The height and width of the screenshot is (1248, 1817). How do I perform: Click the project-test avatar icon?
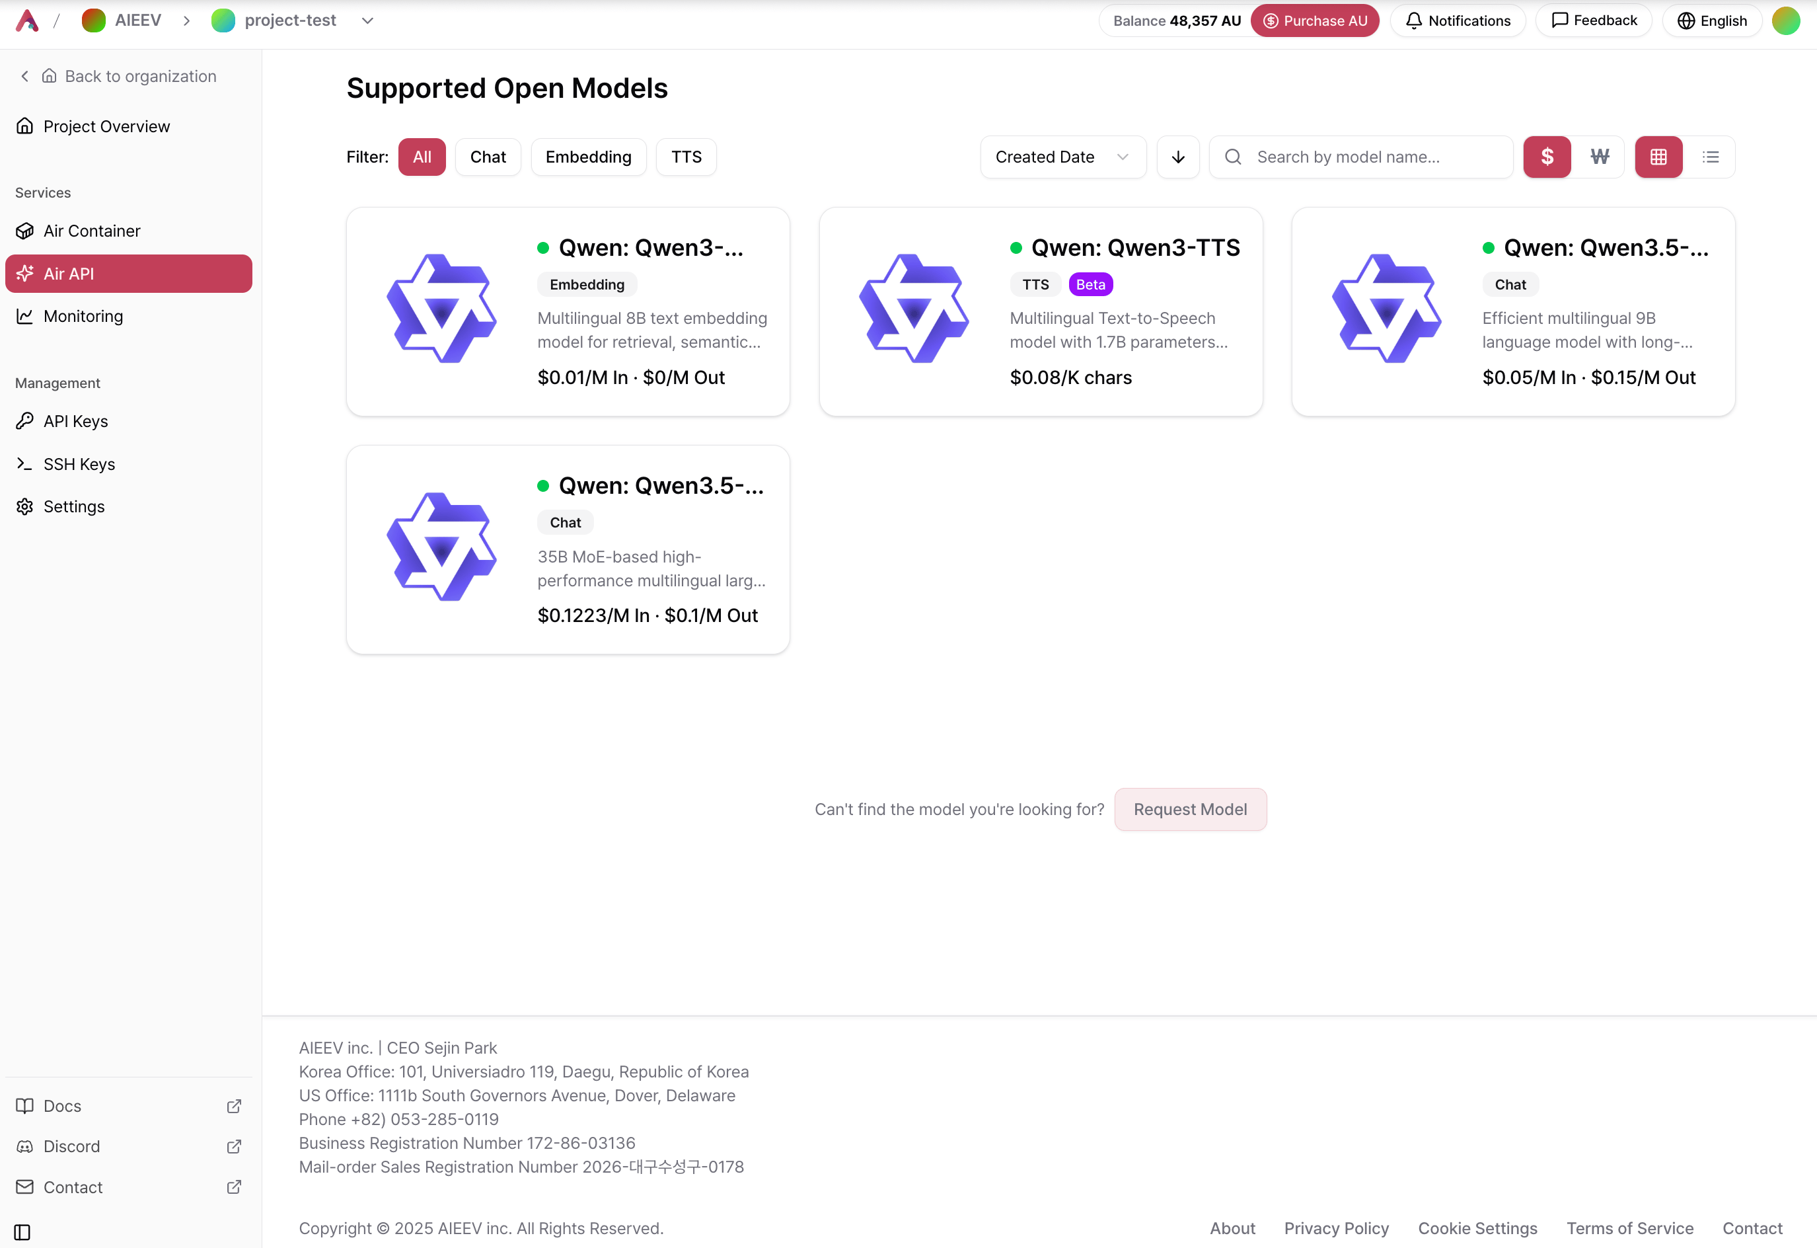point(223,20)
